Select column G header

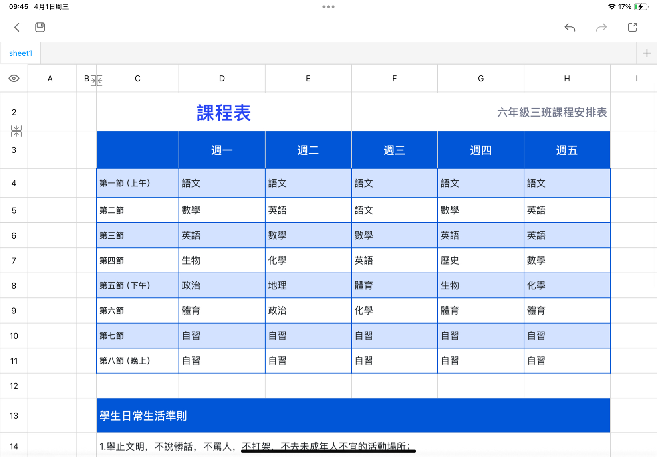tap(481, 79)
